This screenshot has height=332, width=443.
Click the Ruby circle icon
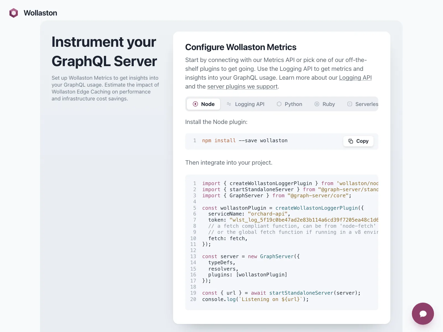tap(317, 104)
